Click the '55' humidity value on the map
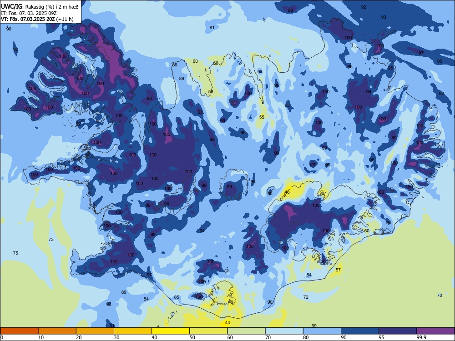 262,117
